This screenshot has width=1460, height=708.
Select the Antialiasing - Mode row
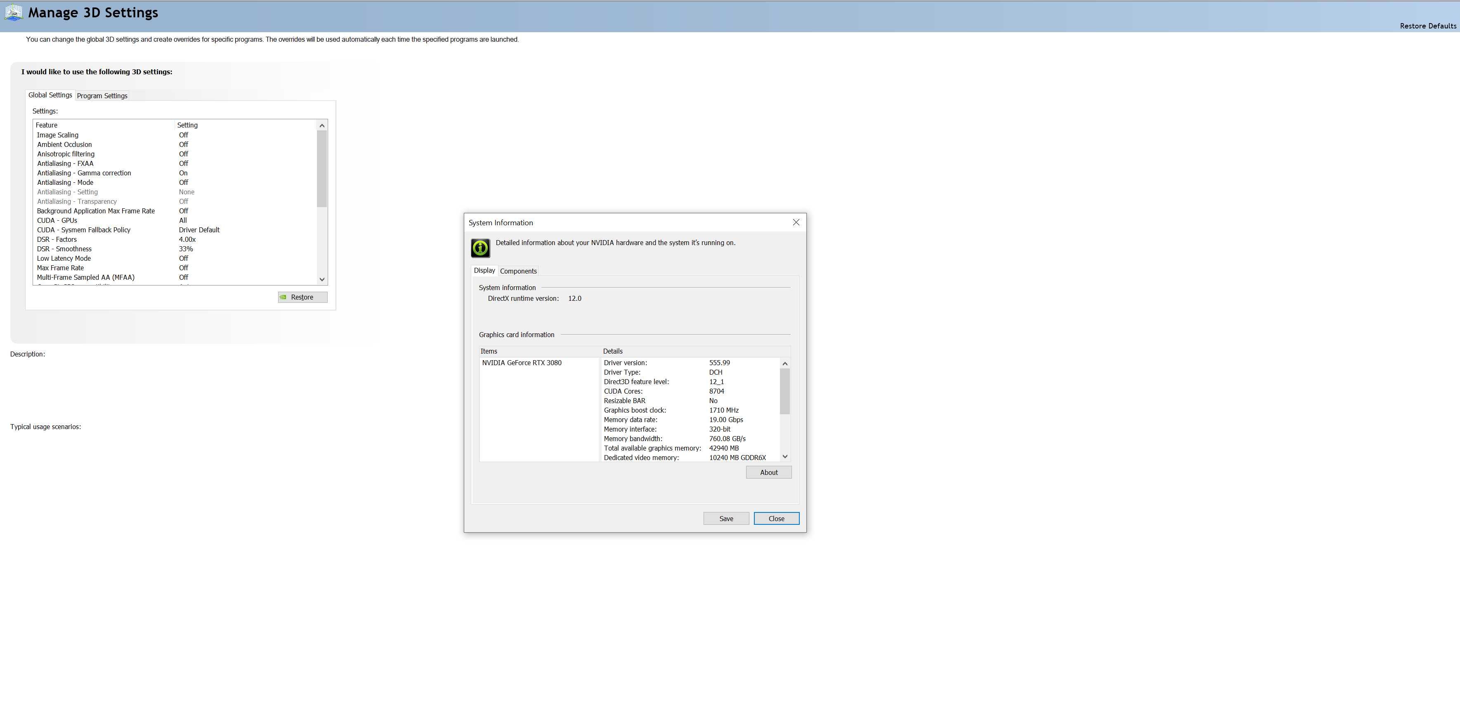(175, 182)
